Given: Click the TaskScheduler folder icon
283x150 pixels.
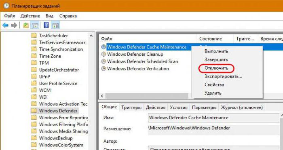Looking at the screenshot, I should pos(34,35).
